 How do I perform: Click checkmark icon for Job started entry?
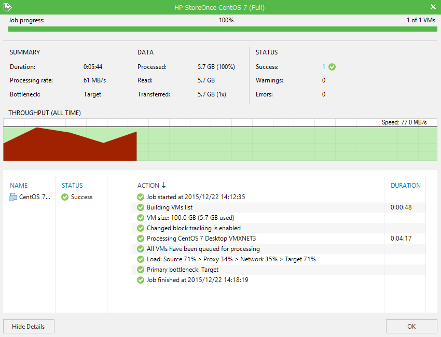click(x=141, y=197)
